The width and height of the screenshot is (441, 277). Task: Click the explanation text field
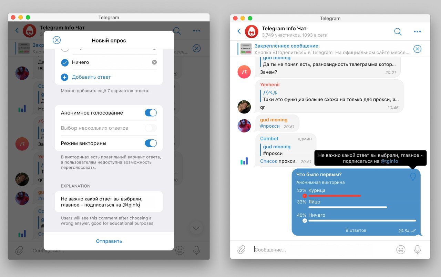pos(109,202)
